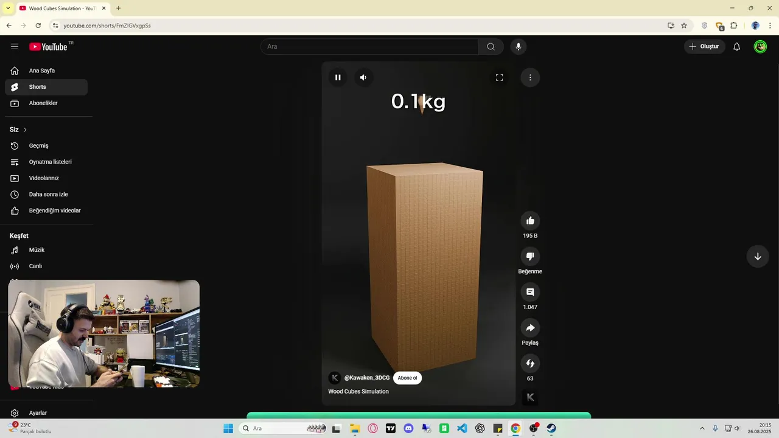Open the sound source K thumbnail
This screenshot has height=438, width=779.
click(530, 397)
